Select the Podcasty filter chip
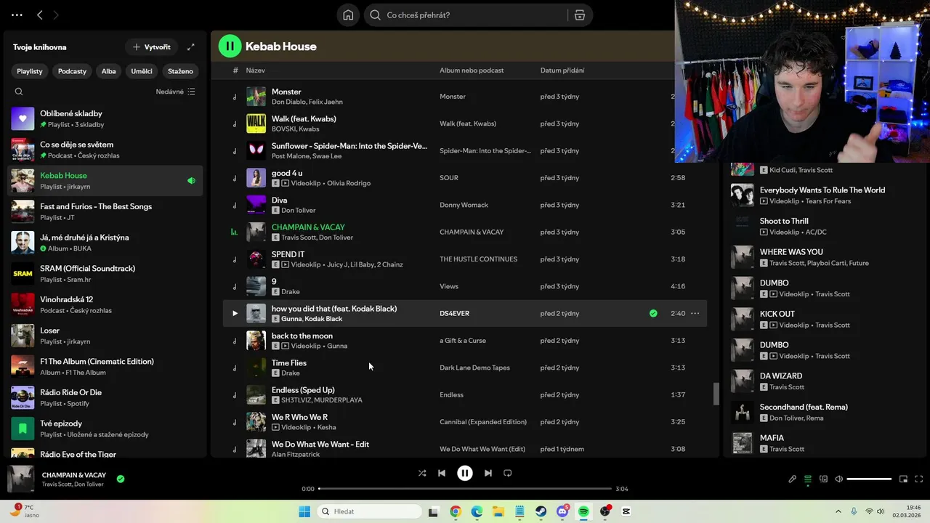 click(72, 71)
